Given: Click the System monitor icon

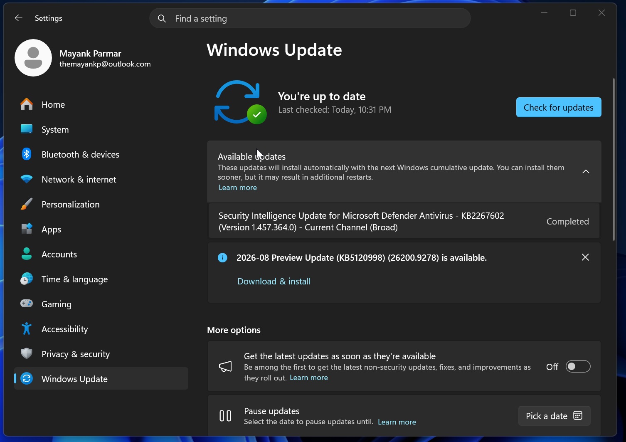Looking at the screenshot, I should point(27,129).
